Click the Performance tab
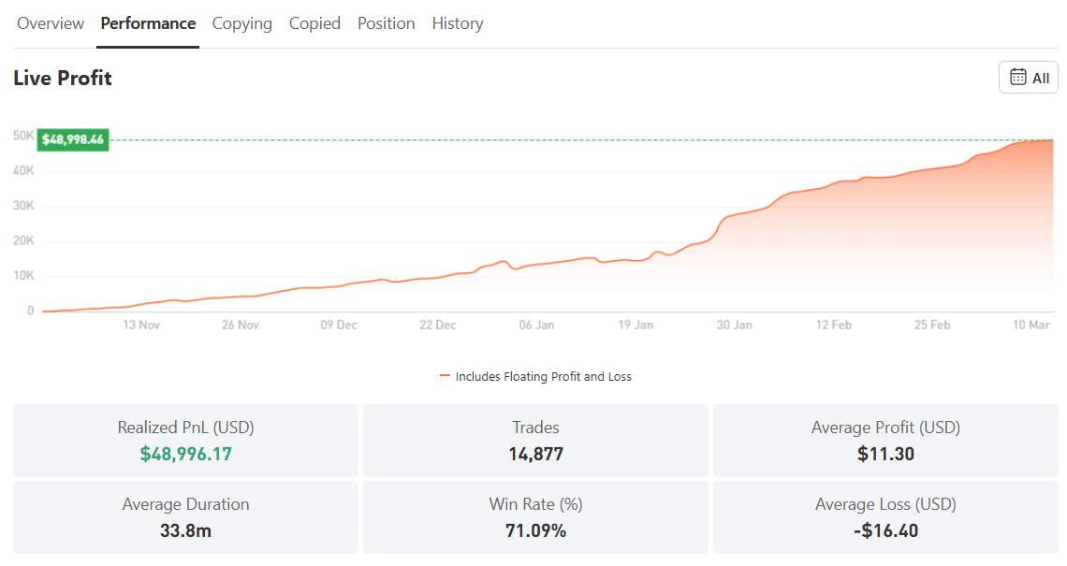Viewport: 1067px width, 566px height. click(x=148, y=23)
